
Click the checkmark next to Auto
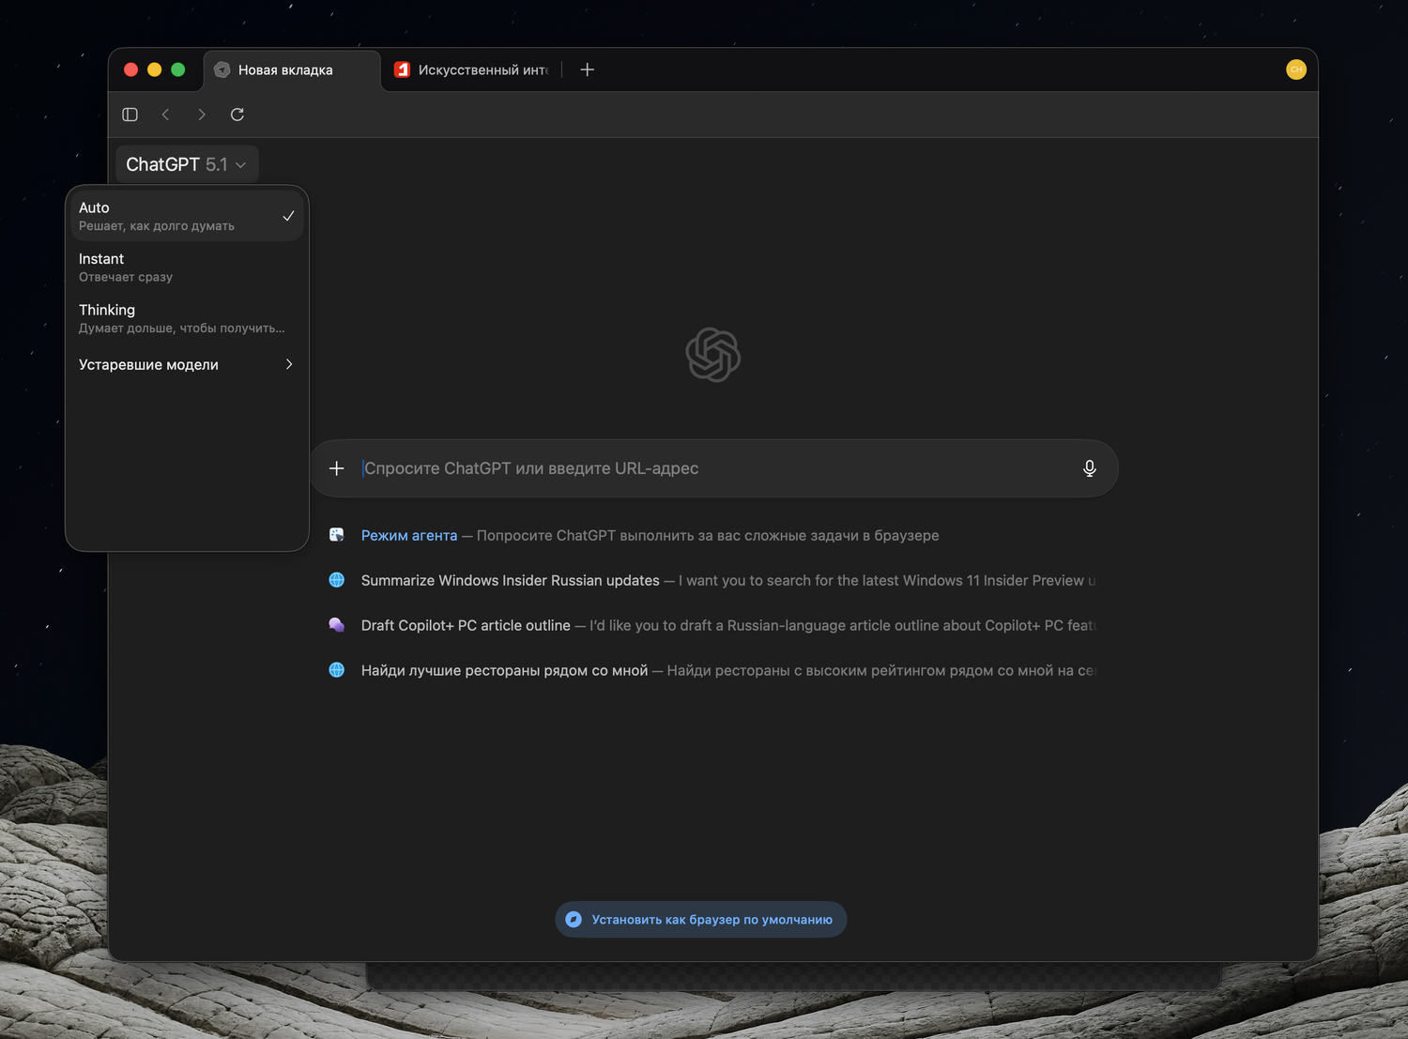point(288,216)
